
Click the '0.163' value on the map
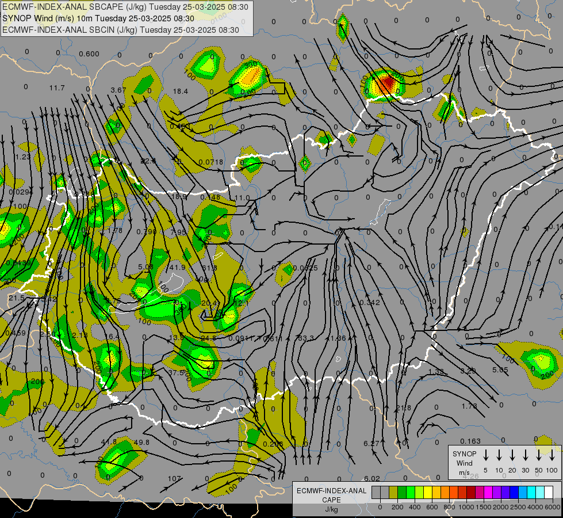470,441
